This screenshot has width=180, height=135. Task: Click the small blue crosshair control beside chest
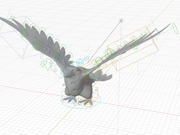click(63, 85)
